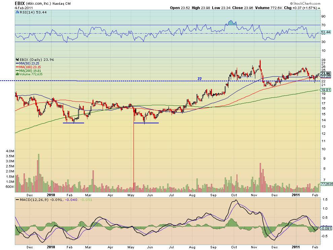
Task: Click the MACD axis label 1.5
Action: [x=325, y=200]
